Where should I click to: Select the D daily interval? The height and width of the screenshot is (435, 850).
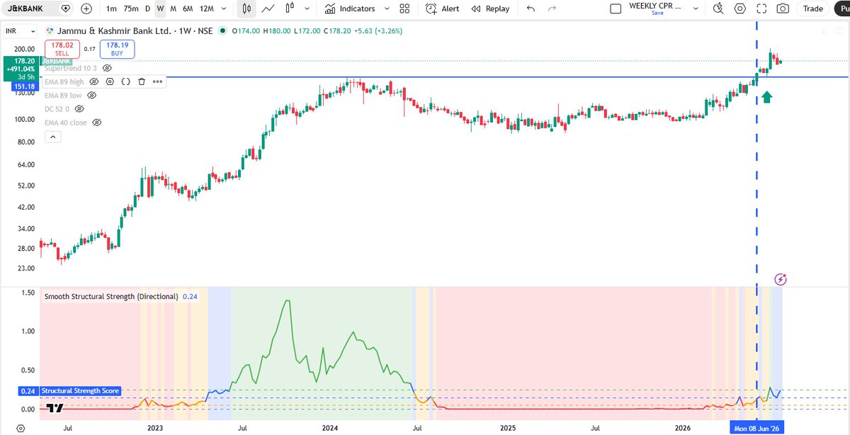(x=147, y=9)
